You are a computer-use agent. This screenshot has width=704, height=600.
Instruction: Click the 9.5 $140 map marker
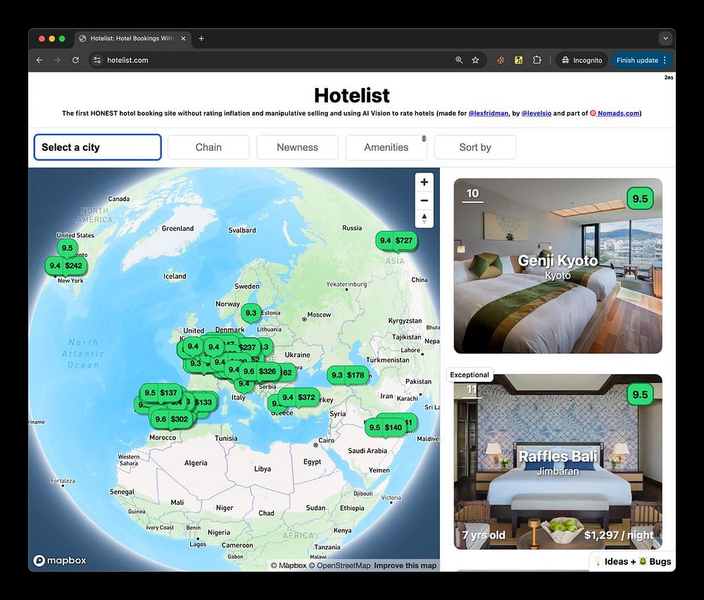pos(386,427)
